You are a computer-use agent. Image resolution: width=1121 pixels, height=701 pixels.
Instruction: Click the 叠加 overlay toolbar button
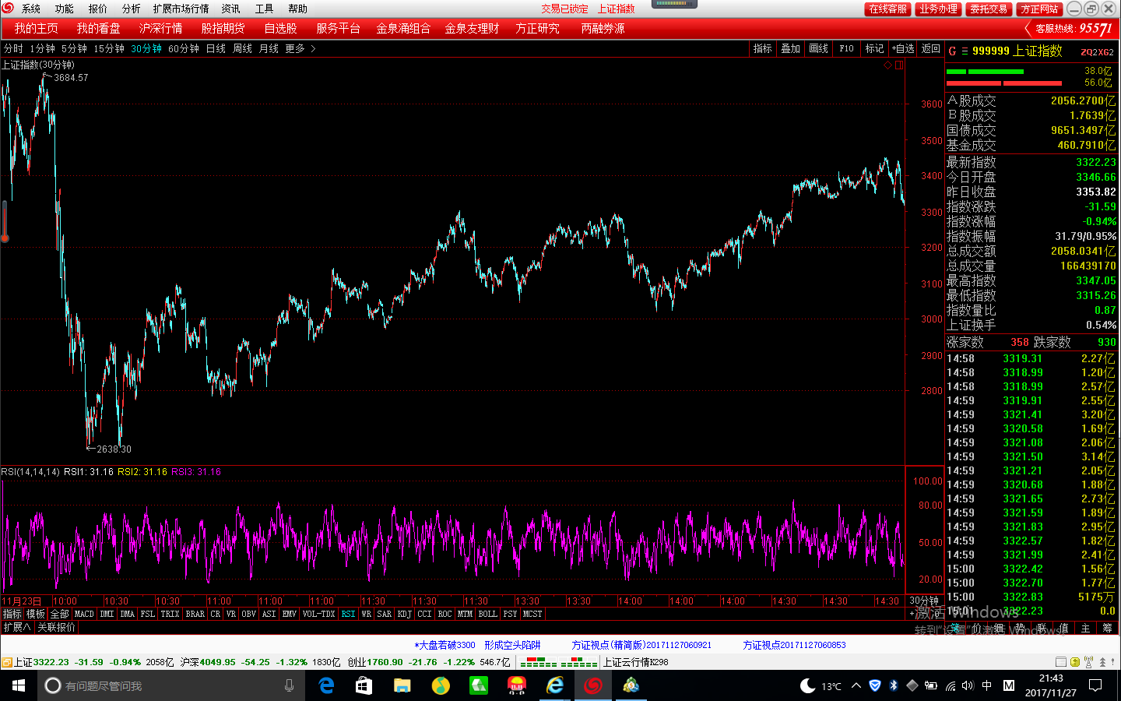point(791,48)
